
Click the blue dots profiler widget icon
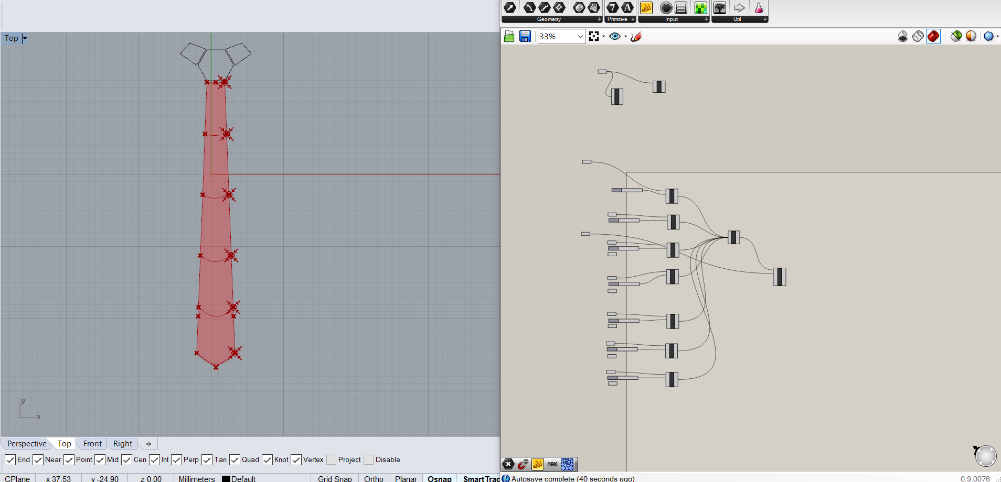(567, 464)
